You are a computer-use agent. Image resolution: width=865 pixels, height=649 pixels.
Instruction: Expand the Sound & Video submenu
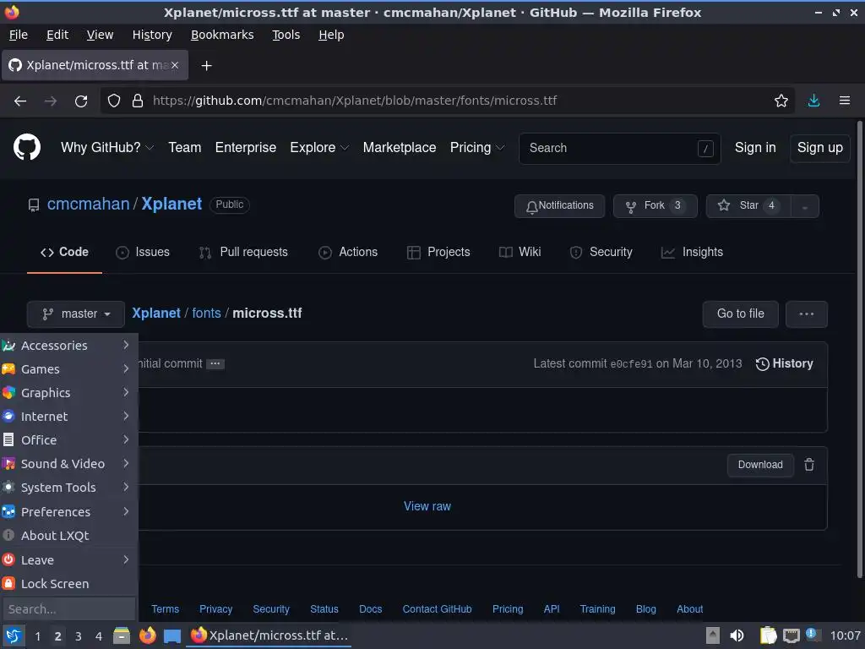[x=69, y=464]
